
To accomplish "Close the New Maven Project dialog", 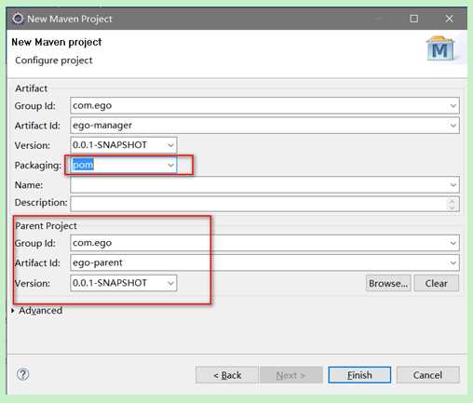I will point(449,19).
